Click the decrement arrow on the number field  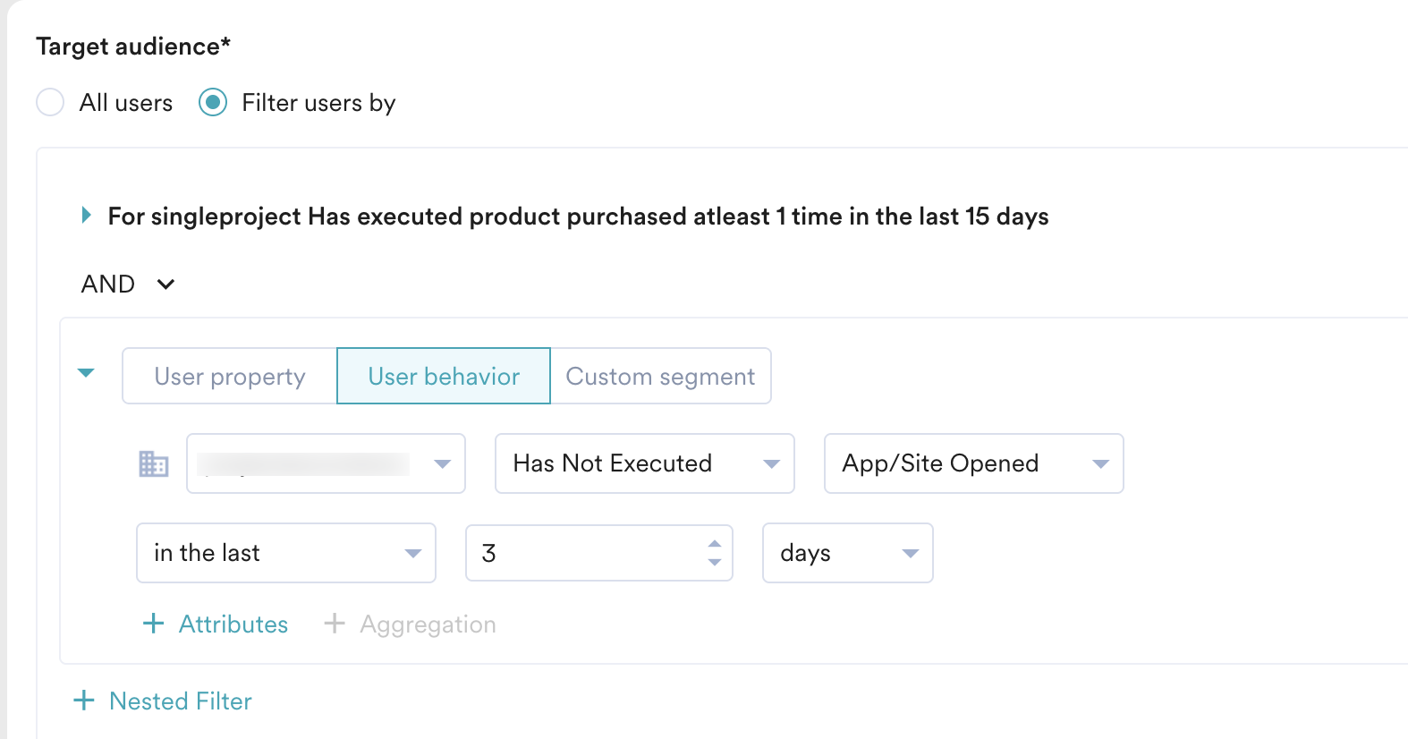click(714, 563)
